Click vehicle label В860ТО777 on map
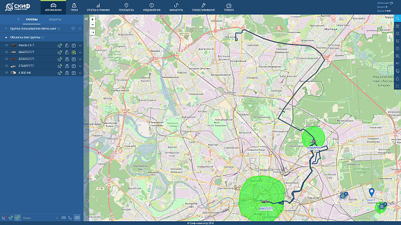The image size is (401, 225). tap(266, 209)
